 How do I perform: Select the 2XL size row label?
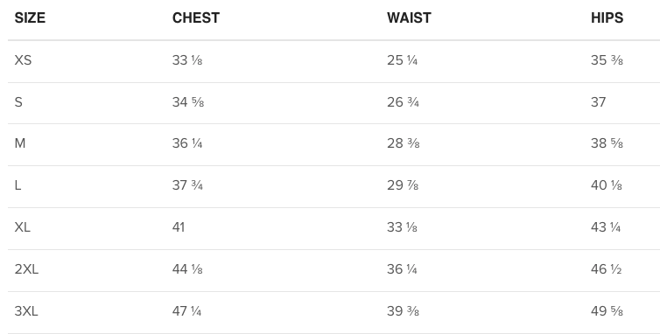tap(26, 268)
